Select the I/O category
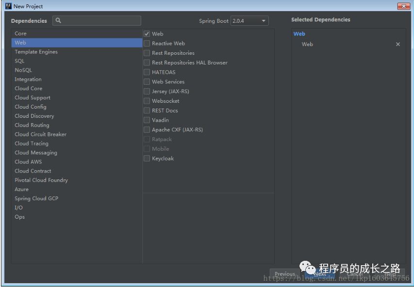Viewport: 414px width, 287px height. point(77,207)
